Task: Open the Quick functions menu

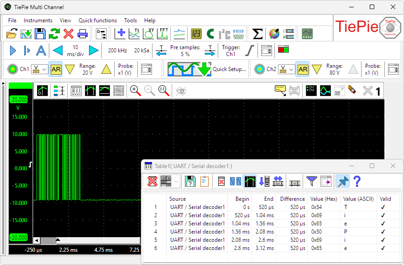Action: (x=97, y=20)
